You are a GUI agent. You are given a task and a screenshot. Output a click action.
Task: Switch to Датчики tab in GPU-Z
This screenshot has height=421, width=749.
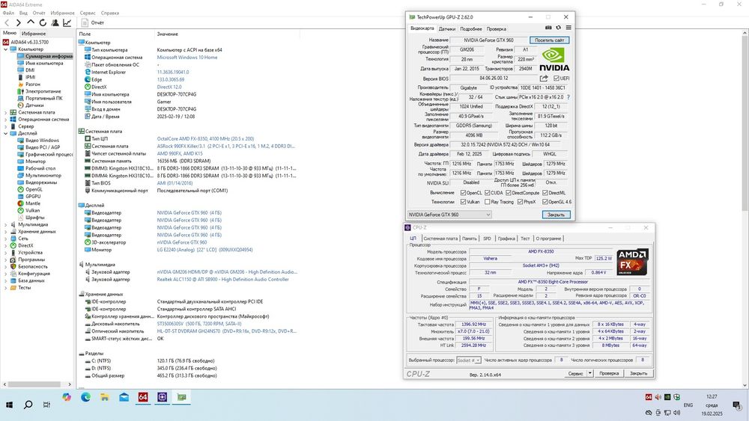pyautogui.click(x=447, y=28)
